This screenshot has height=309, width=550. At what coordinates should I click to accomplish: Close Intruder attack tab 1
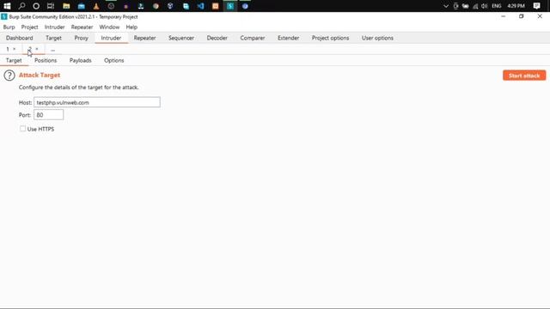pos(15,49)
